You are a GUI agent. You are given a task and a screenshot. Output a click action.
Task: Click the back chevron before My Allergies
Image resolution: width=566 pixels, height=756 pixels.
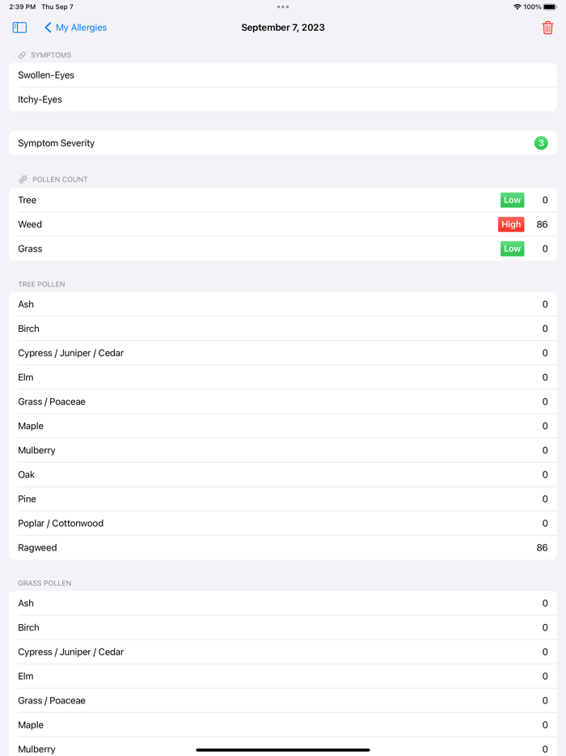[x=46, y=27]
